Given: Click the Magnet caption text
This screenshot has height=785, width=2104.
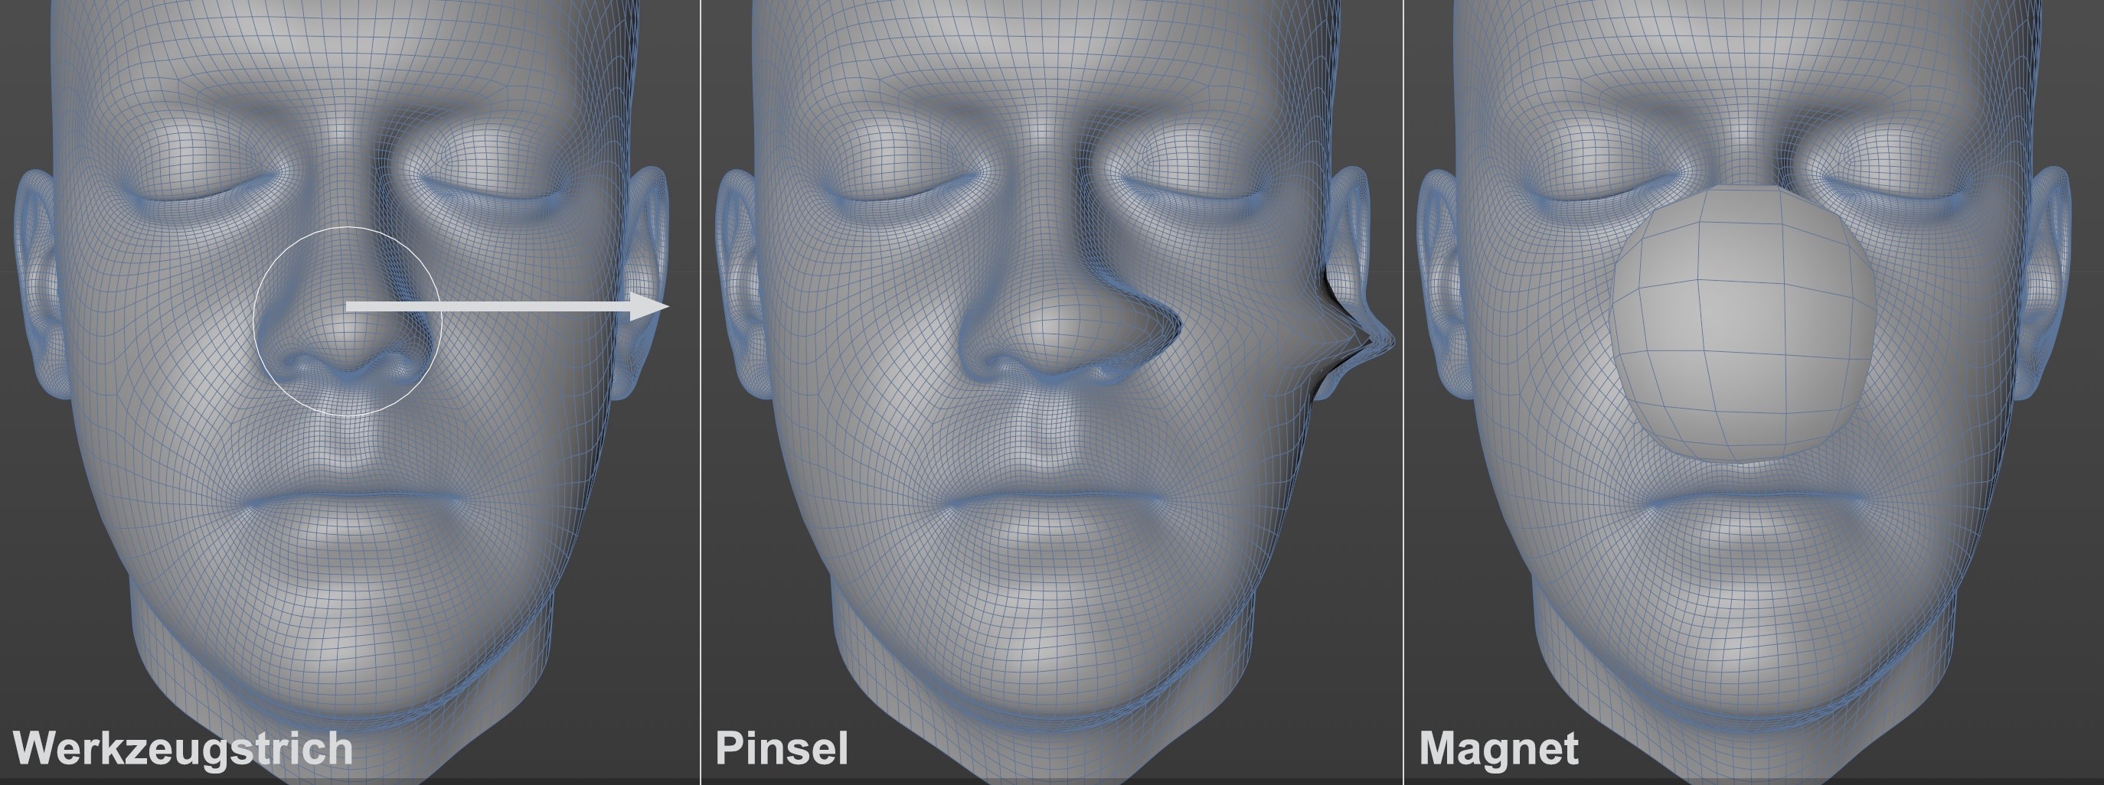Looking at the screenshot, I should tap(1499, 749).
